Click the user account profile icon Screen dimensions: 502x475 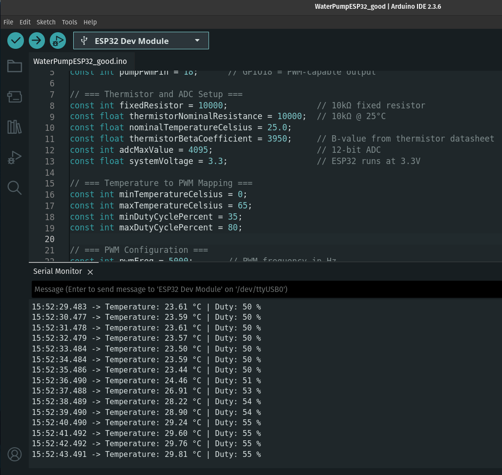15,454
